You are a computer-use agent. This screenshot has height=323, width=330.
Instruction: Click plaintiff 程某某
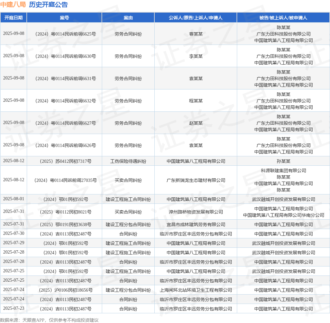point(196,101)
